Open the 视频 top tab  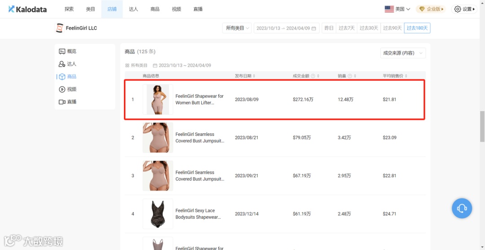point(176,9)
